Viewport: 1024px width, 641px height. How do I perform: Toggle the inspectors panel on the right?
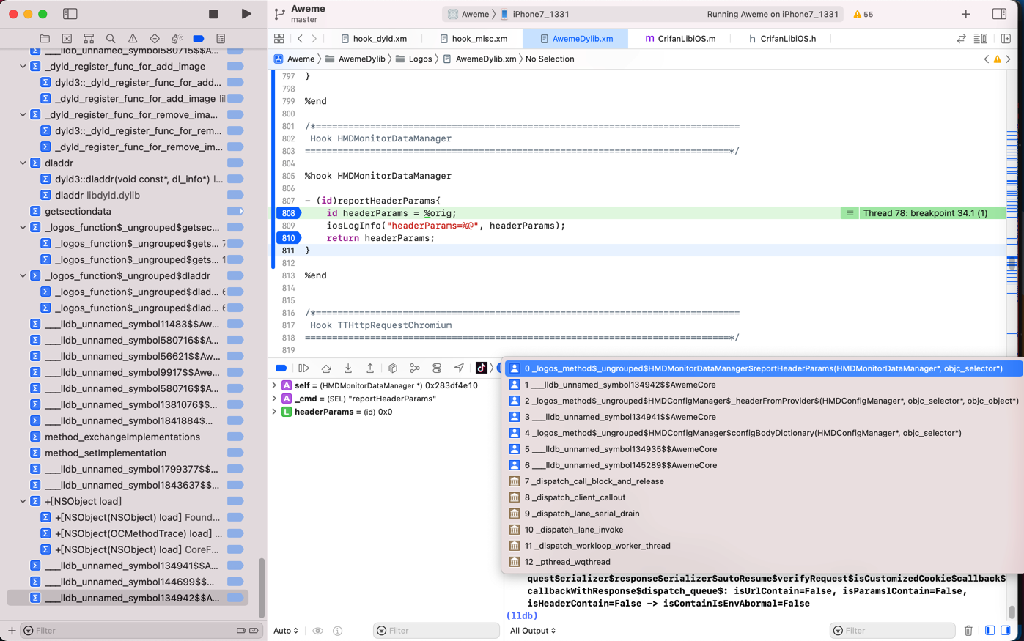click(x=999, y=14)
